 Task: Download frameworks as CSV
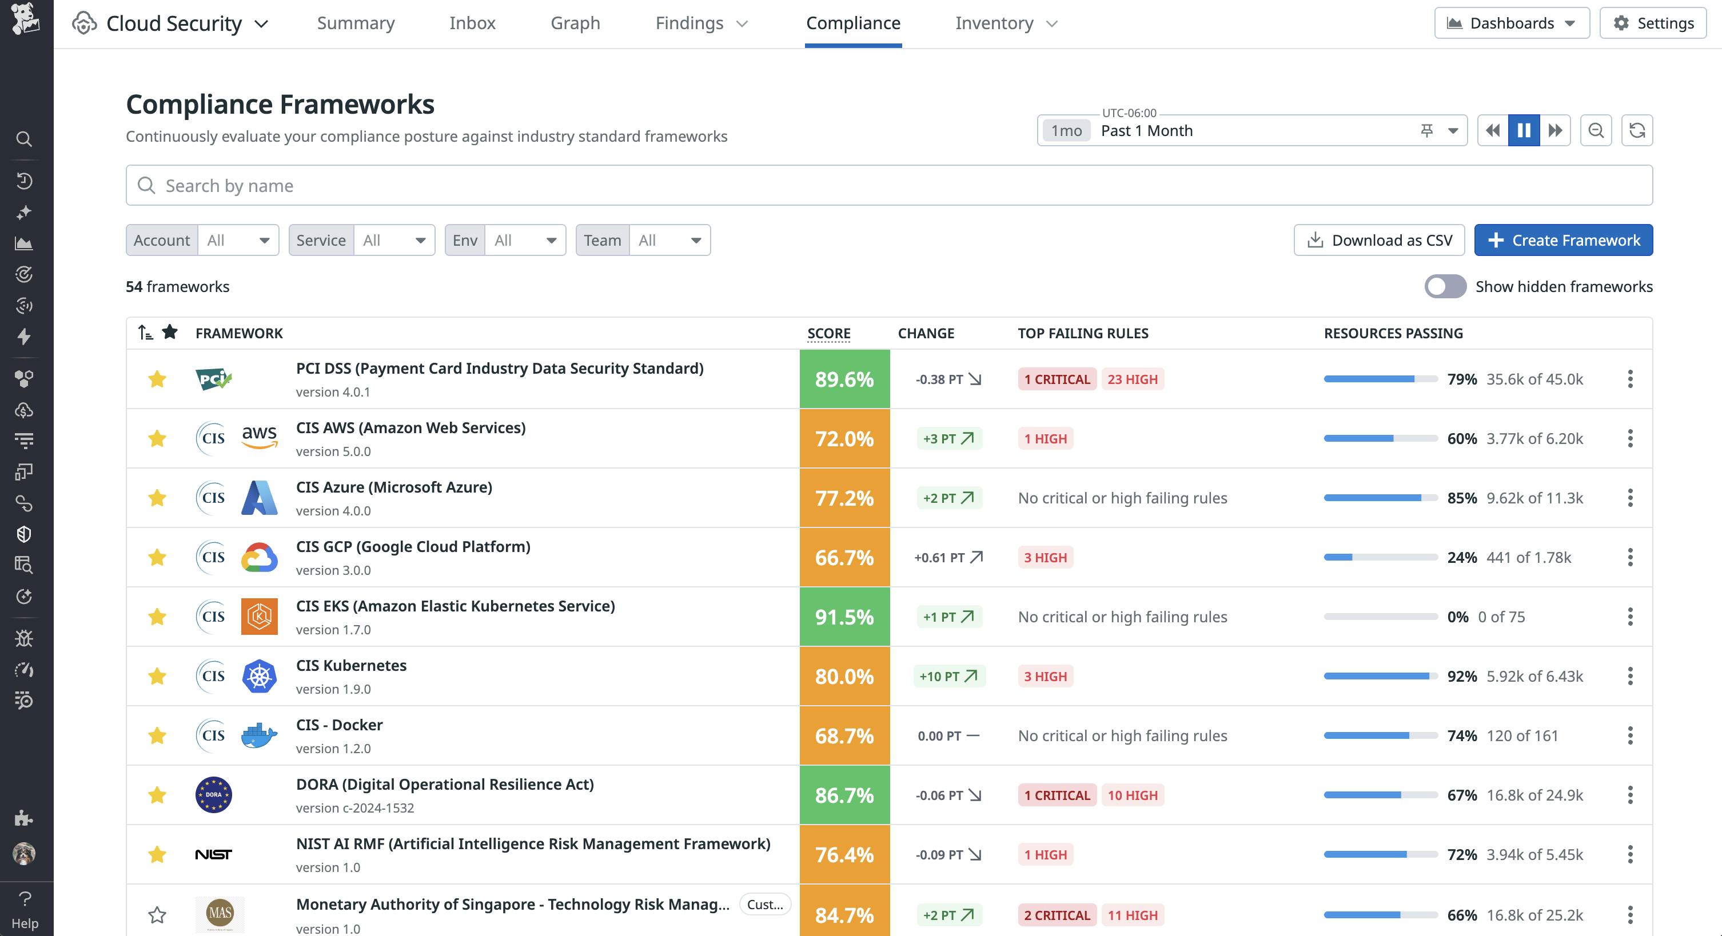click(x=1378, y=240)
